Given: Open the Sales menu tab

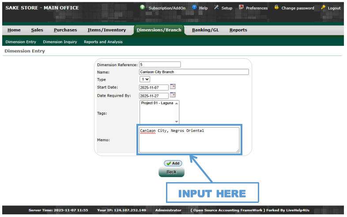Looking at the screenshot, I should point(37,30).
